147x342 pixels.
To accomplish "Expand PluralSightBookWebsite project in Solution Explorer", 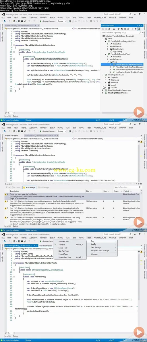I will pyautogui.click(x=103, y=93).
